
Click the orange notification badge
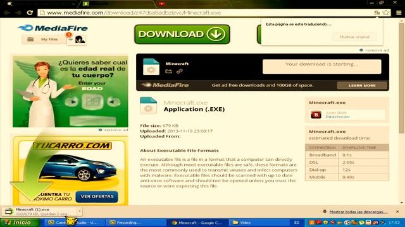click(69, 35)
